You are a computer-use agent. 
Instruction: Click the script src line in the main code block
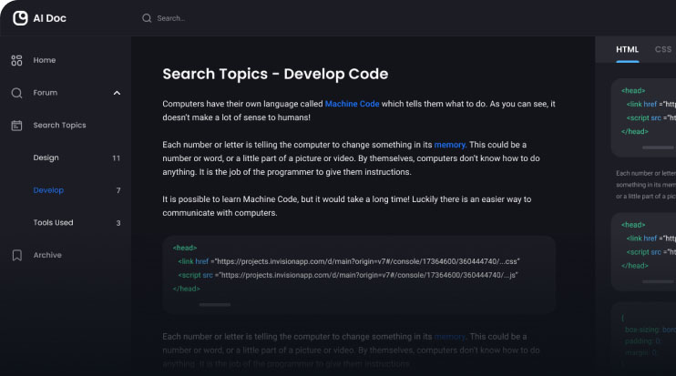(348, 274)
